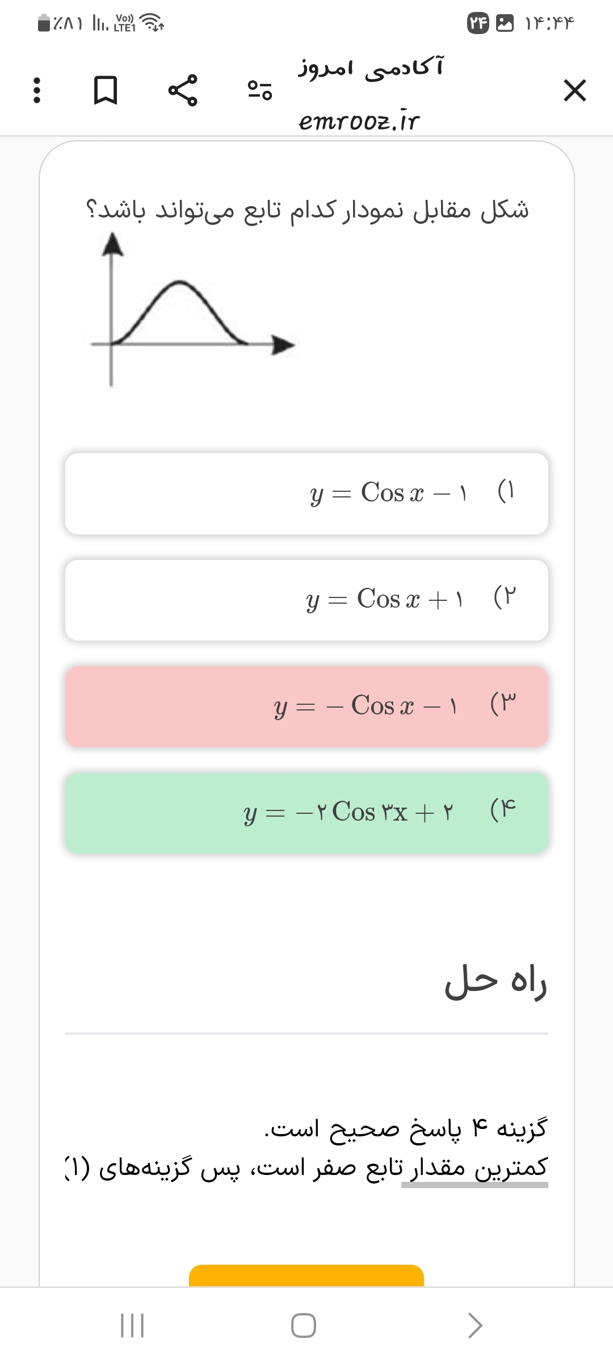Tap the question text above the graph

point(306,210)
